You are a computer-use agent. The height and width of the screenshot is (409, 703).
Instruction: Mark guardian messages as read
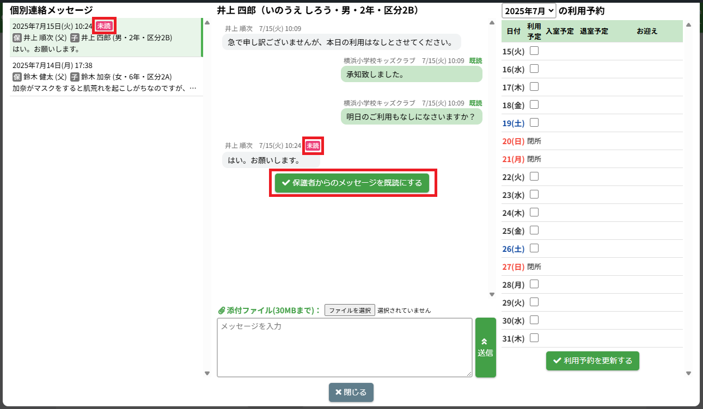tap(352, 183)
